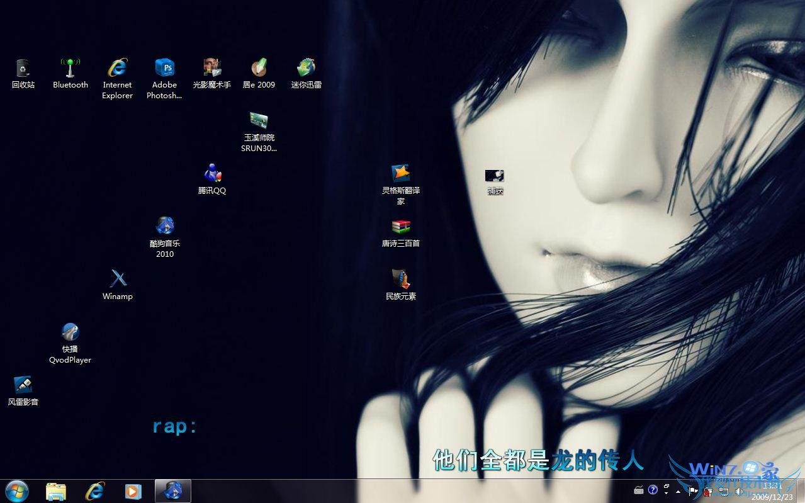
Task: Select the 腾讯QQ desktop icon
Action: pos(212,180)
